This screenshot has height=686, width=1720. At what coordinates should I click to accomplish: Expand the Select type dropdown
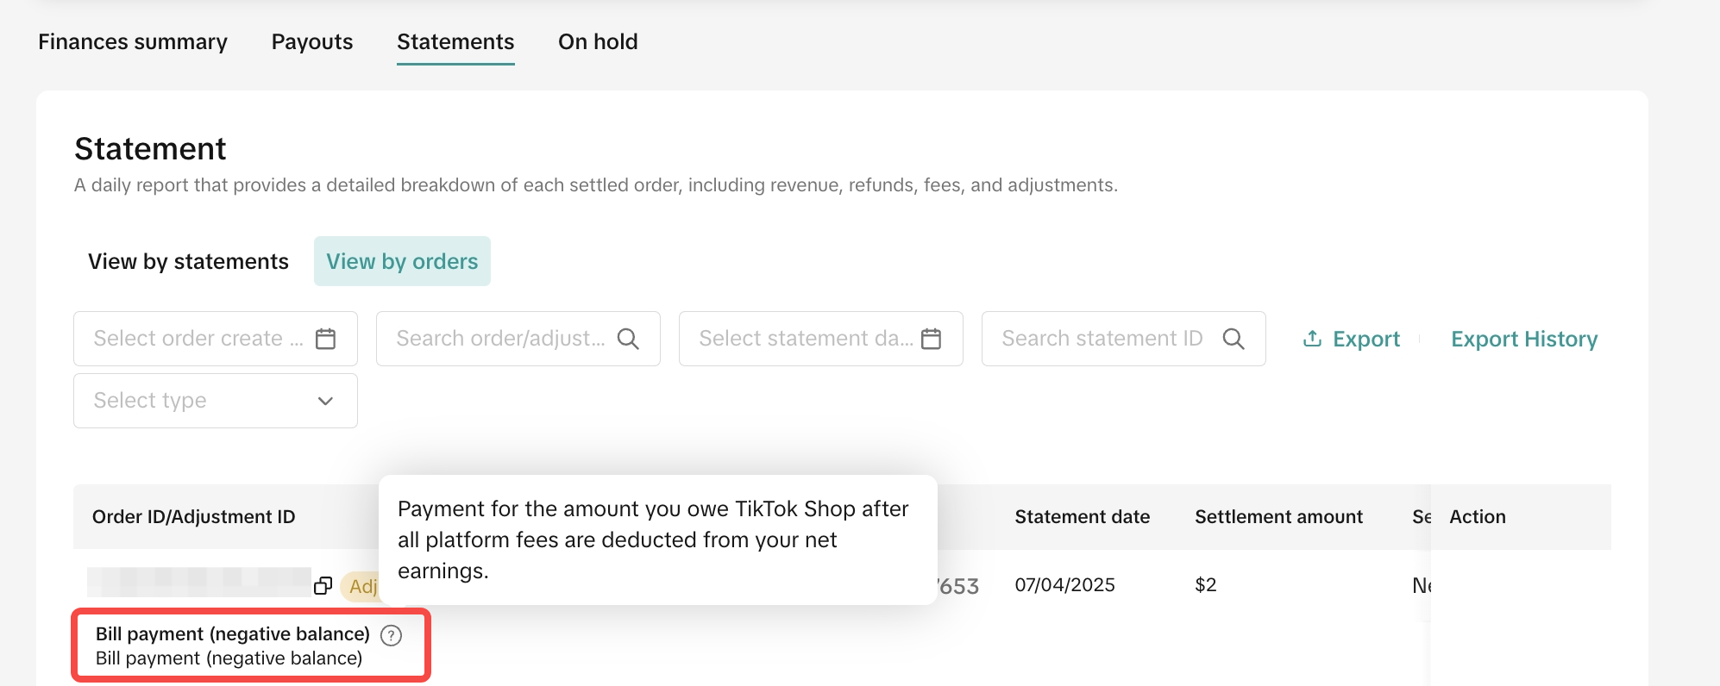pos(216,401)
